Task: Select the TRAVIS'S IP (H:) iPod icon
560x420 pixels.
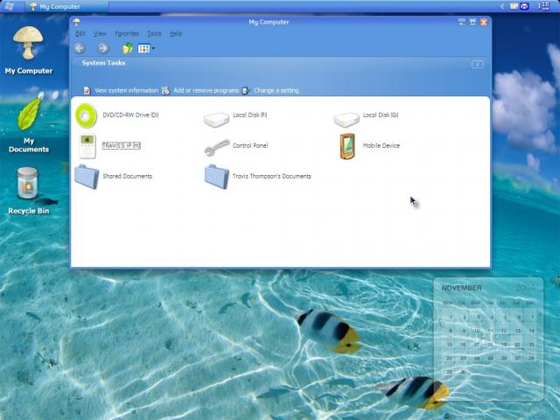Action: pos(87,146)
